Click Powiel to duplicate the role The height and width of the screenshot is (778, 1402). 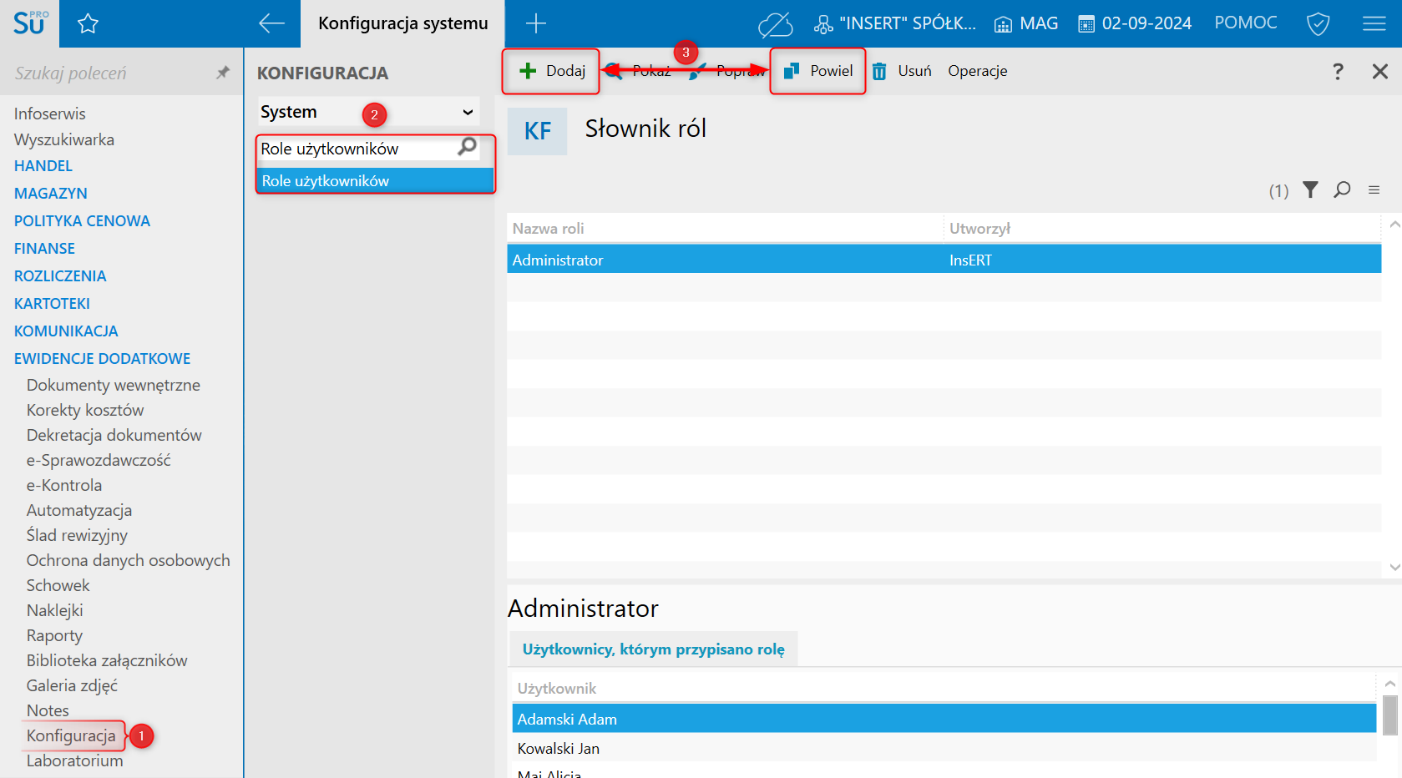click(x=817, y=71)
